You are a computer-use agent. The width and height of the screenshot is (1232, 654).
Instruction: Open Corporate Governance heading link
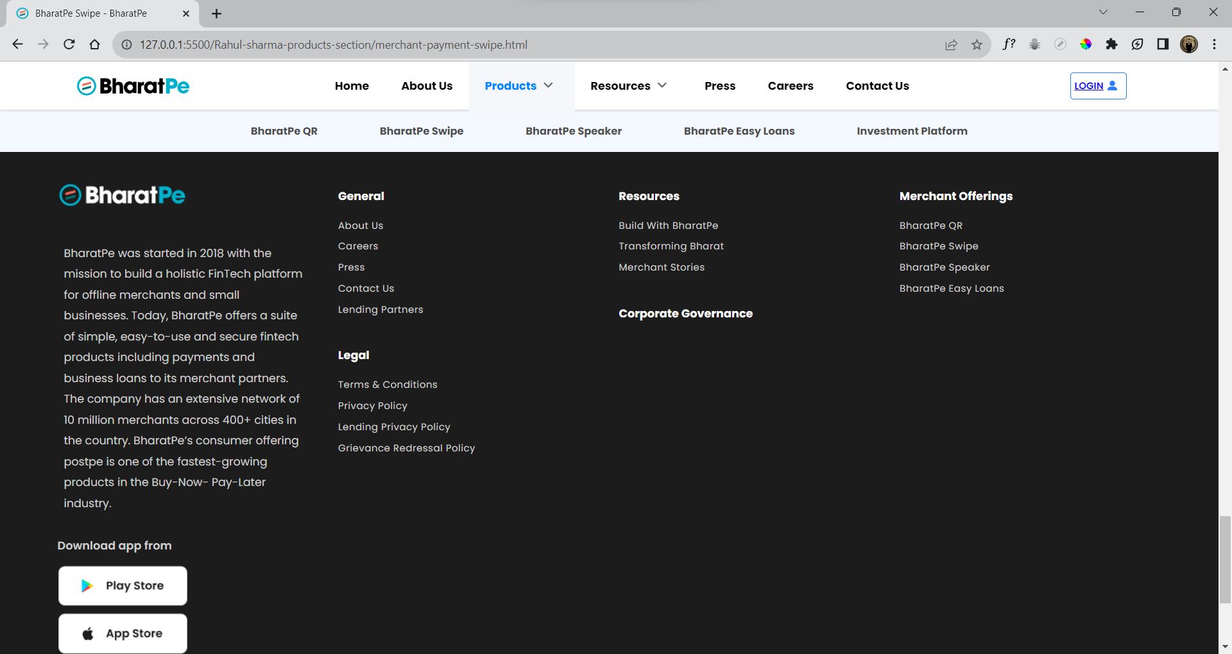click(685, 314)
